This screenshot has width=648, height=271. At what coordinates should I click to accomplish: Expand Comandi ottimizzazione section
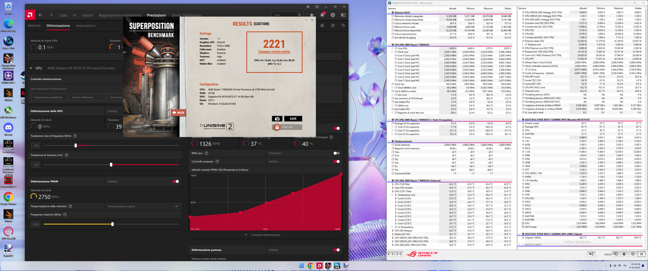click(x=262, y=235)
